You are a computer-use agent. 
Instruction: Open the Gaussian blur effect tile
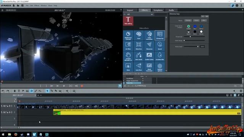coord(160,56)
